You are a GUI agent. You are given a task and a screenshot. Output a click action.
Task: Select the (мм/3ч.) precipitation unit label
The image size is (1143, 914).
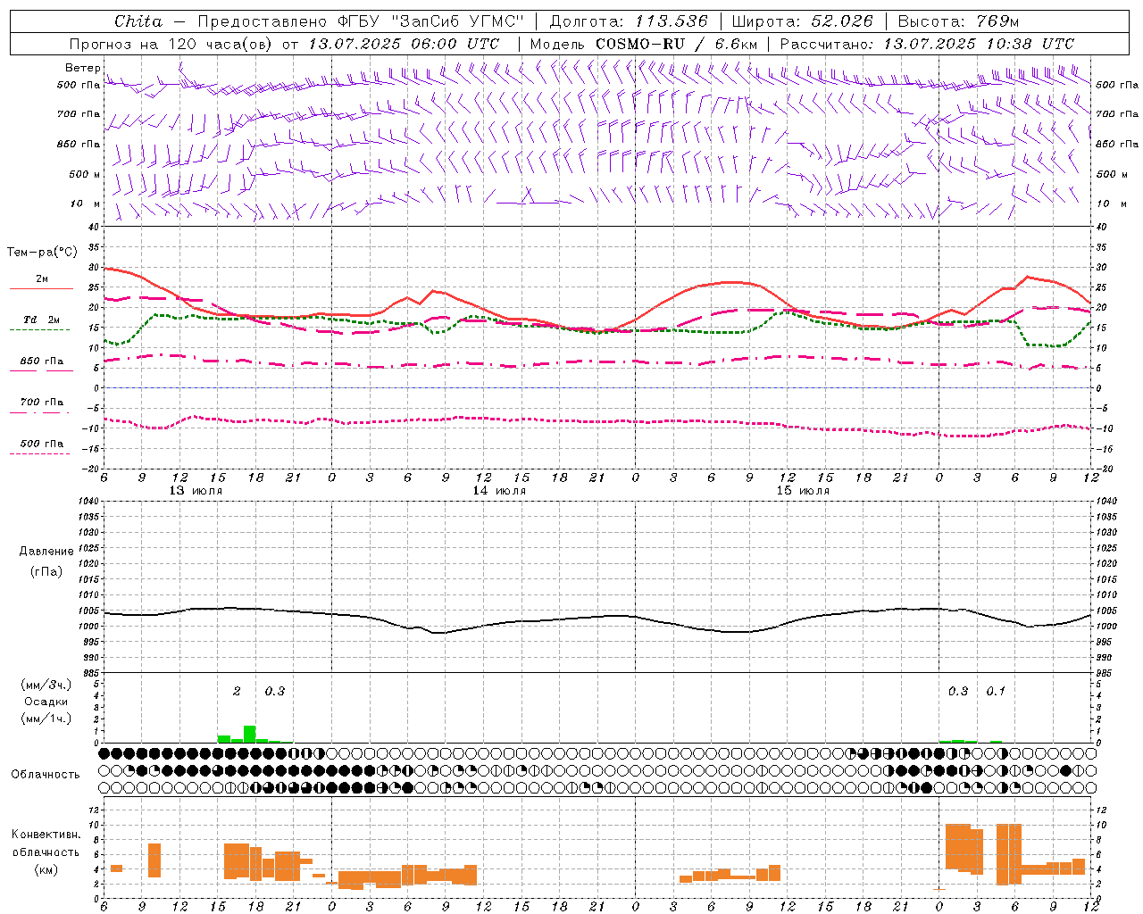pos(46,685)
